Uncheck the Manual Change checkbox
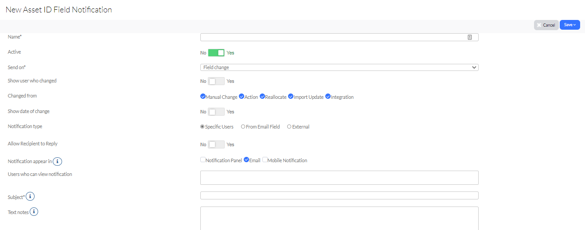Image resolution: width=585 pixels, height=230 pixels. coord(203,97)
